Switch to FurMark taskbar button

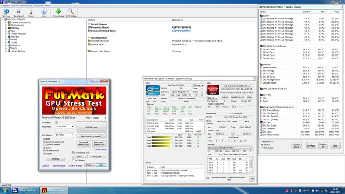click(x=54, y=190)
